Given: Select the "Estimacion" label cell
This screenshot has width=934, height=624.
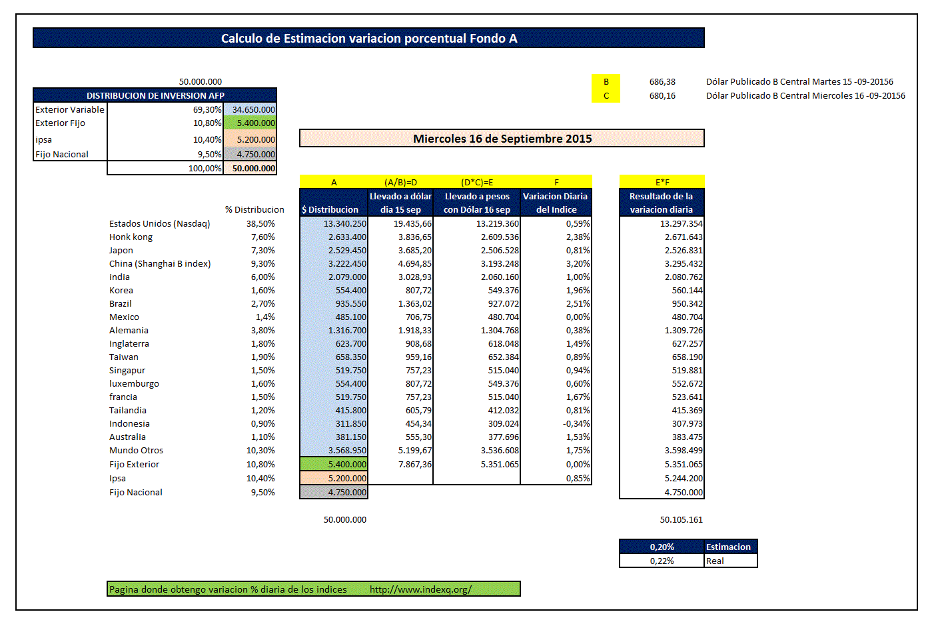Looking at the screenshot, I should 731,547.
